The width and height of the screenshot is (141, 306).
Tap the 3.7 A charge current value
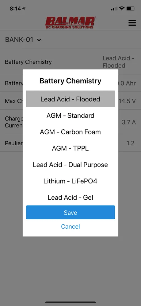(129, 122)
